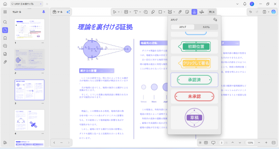Open the measure tool dropdown arrow
Screen dimensions: 279x149
[x=174, y=12]
